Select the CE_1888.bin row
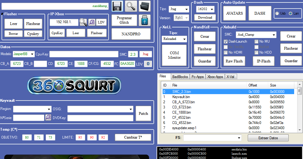The height and width of the screenshot is (159, 303). click(228, 112)
